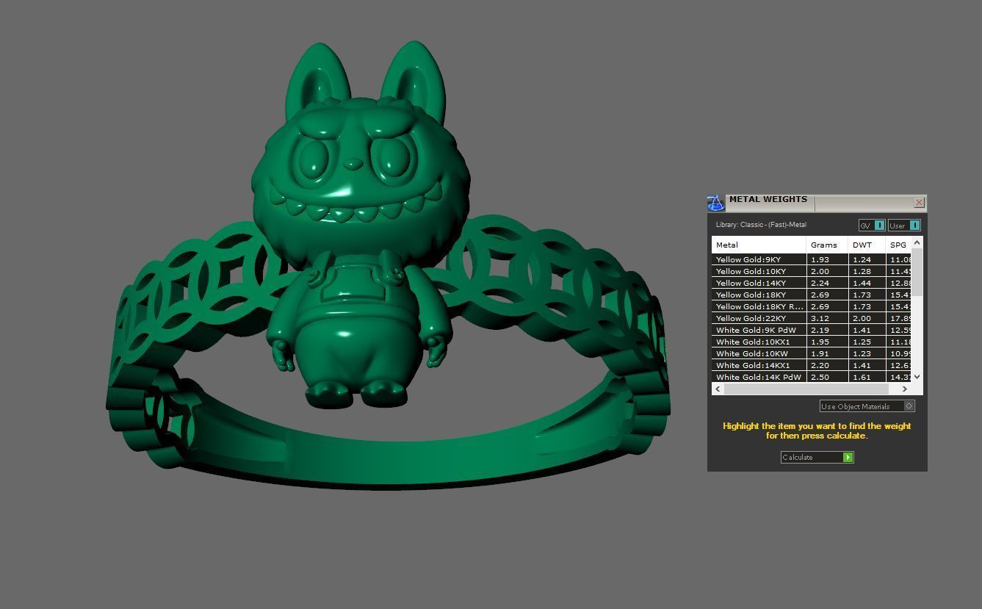
Task: Toggle the GV library switch
Action: point(872,226)
